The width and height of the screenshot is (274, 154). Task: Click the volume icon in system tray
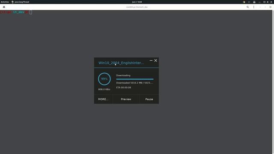[x=268, y=2]
